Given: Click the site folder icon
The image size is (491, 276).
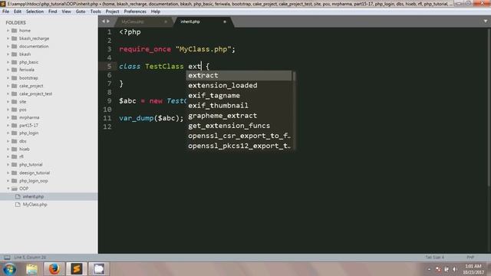Looking at the screenshot, I should (x=14, y=102).
